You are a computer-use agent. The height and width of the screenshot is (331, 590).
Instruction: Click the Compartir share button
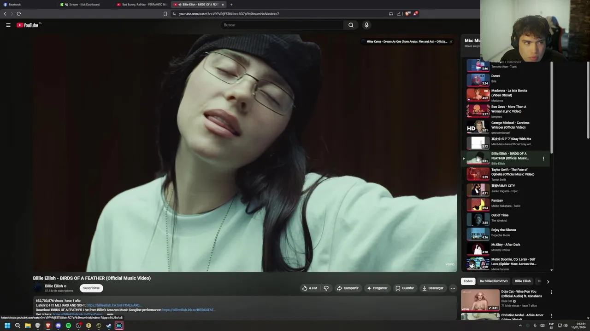(x=348, y=288)
